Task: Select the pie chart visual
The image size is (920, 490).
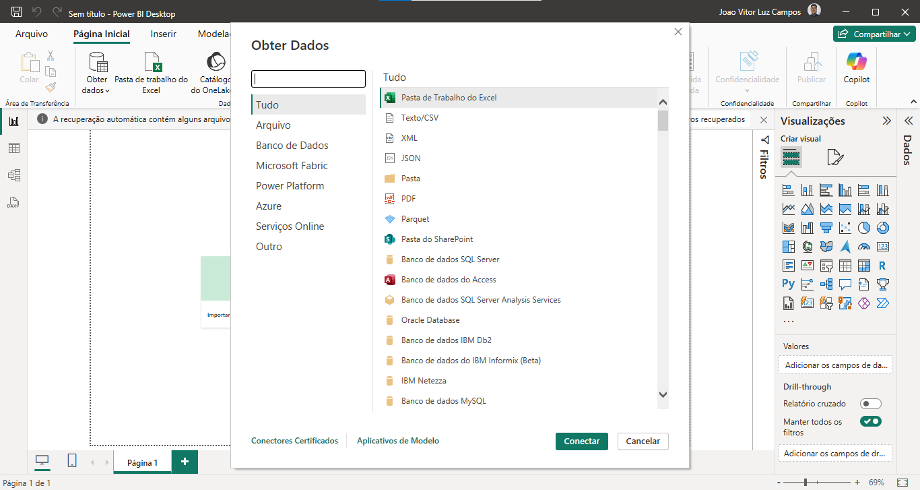Action: click(864, 228)
